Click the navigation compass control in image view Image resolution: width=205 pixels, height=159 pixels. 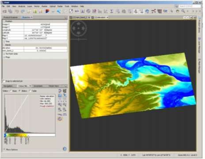coord(79,28)
